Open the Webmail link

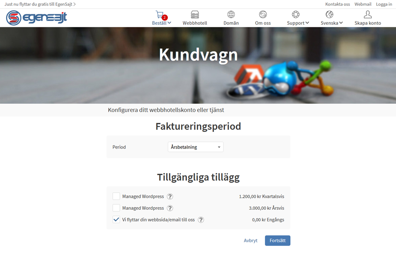pyautogui.click(x=363, y=4)
